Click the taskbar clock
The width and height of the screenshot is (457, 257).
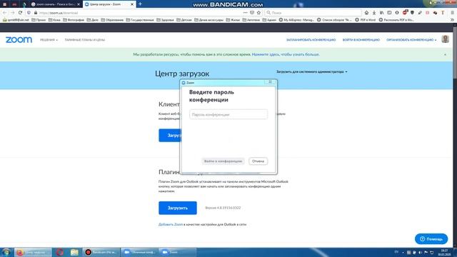[444, 252]
